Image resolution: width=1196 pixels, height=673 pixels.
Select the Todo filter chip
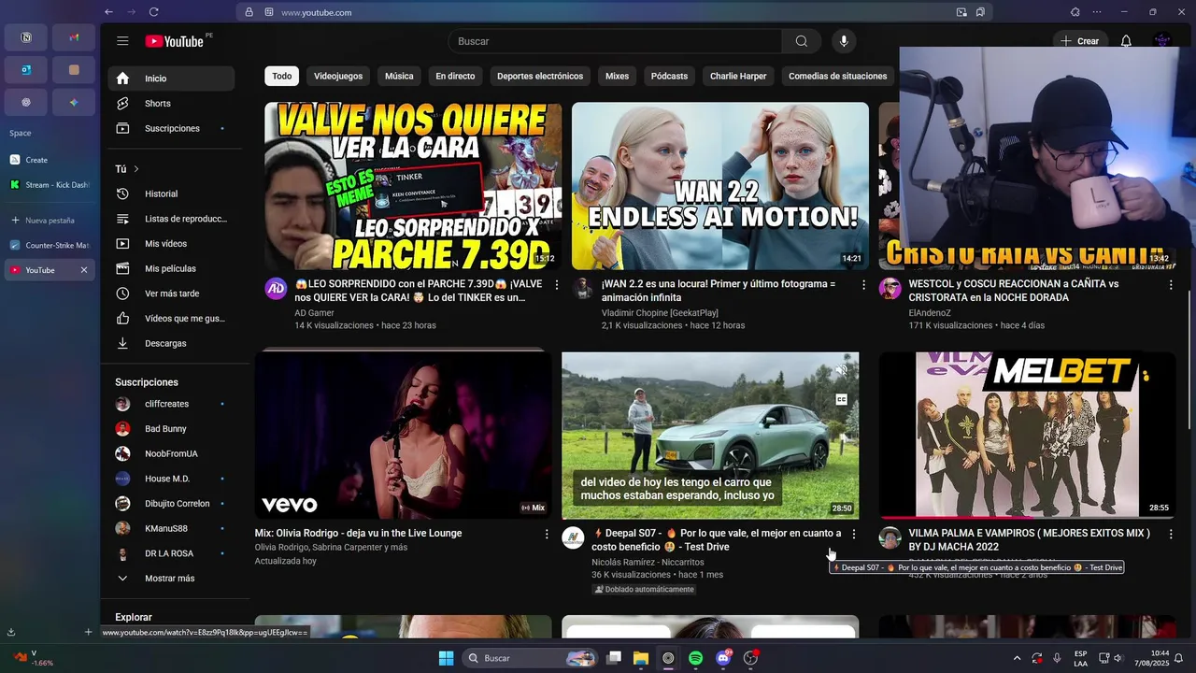click(x=282, y=77)
